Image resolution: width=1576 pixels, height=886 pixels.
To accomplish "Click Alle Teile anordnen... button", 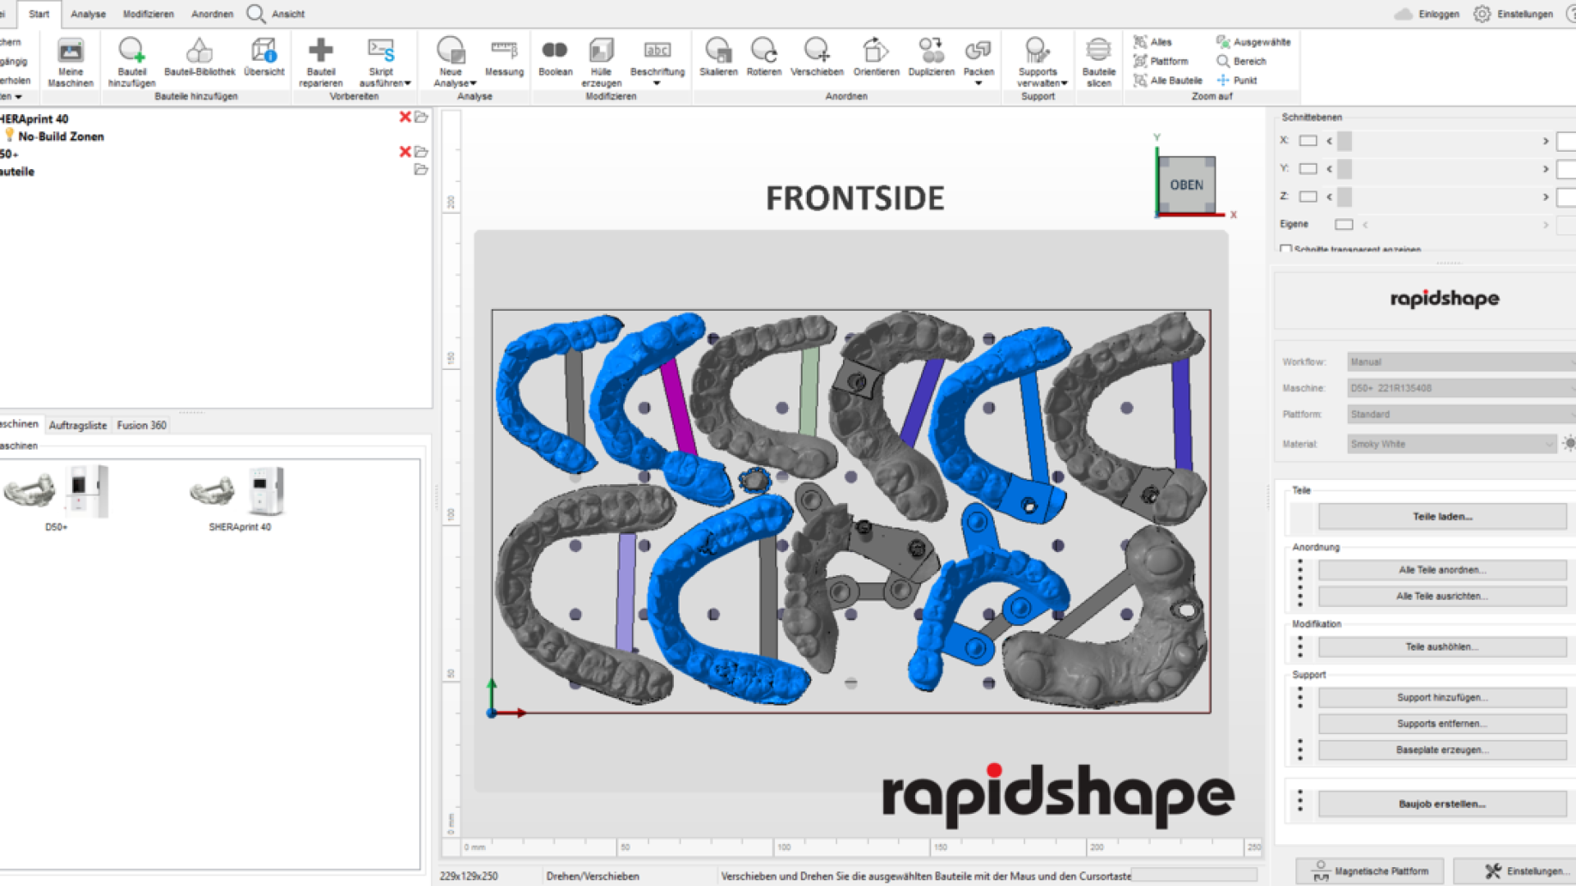I will [1442, 570].
